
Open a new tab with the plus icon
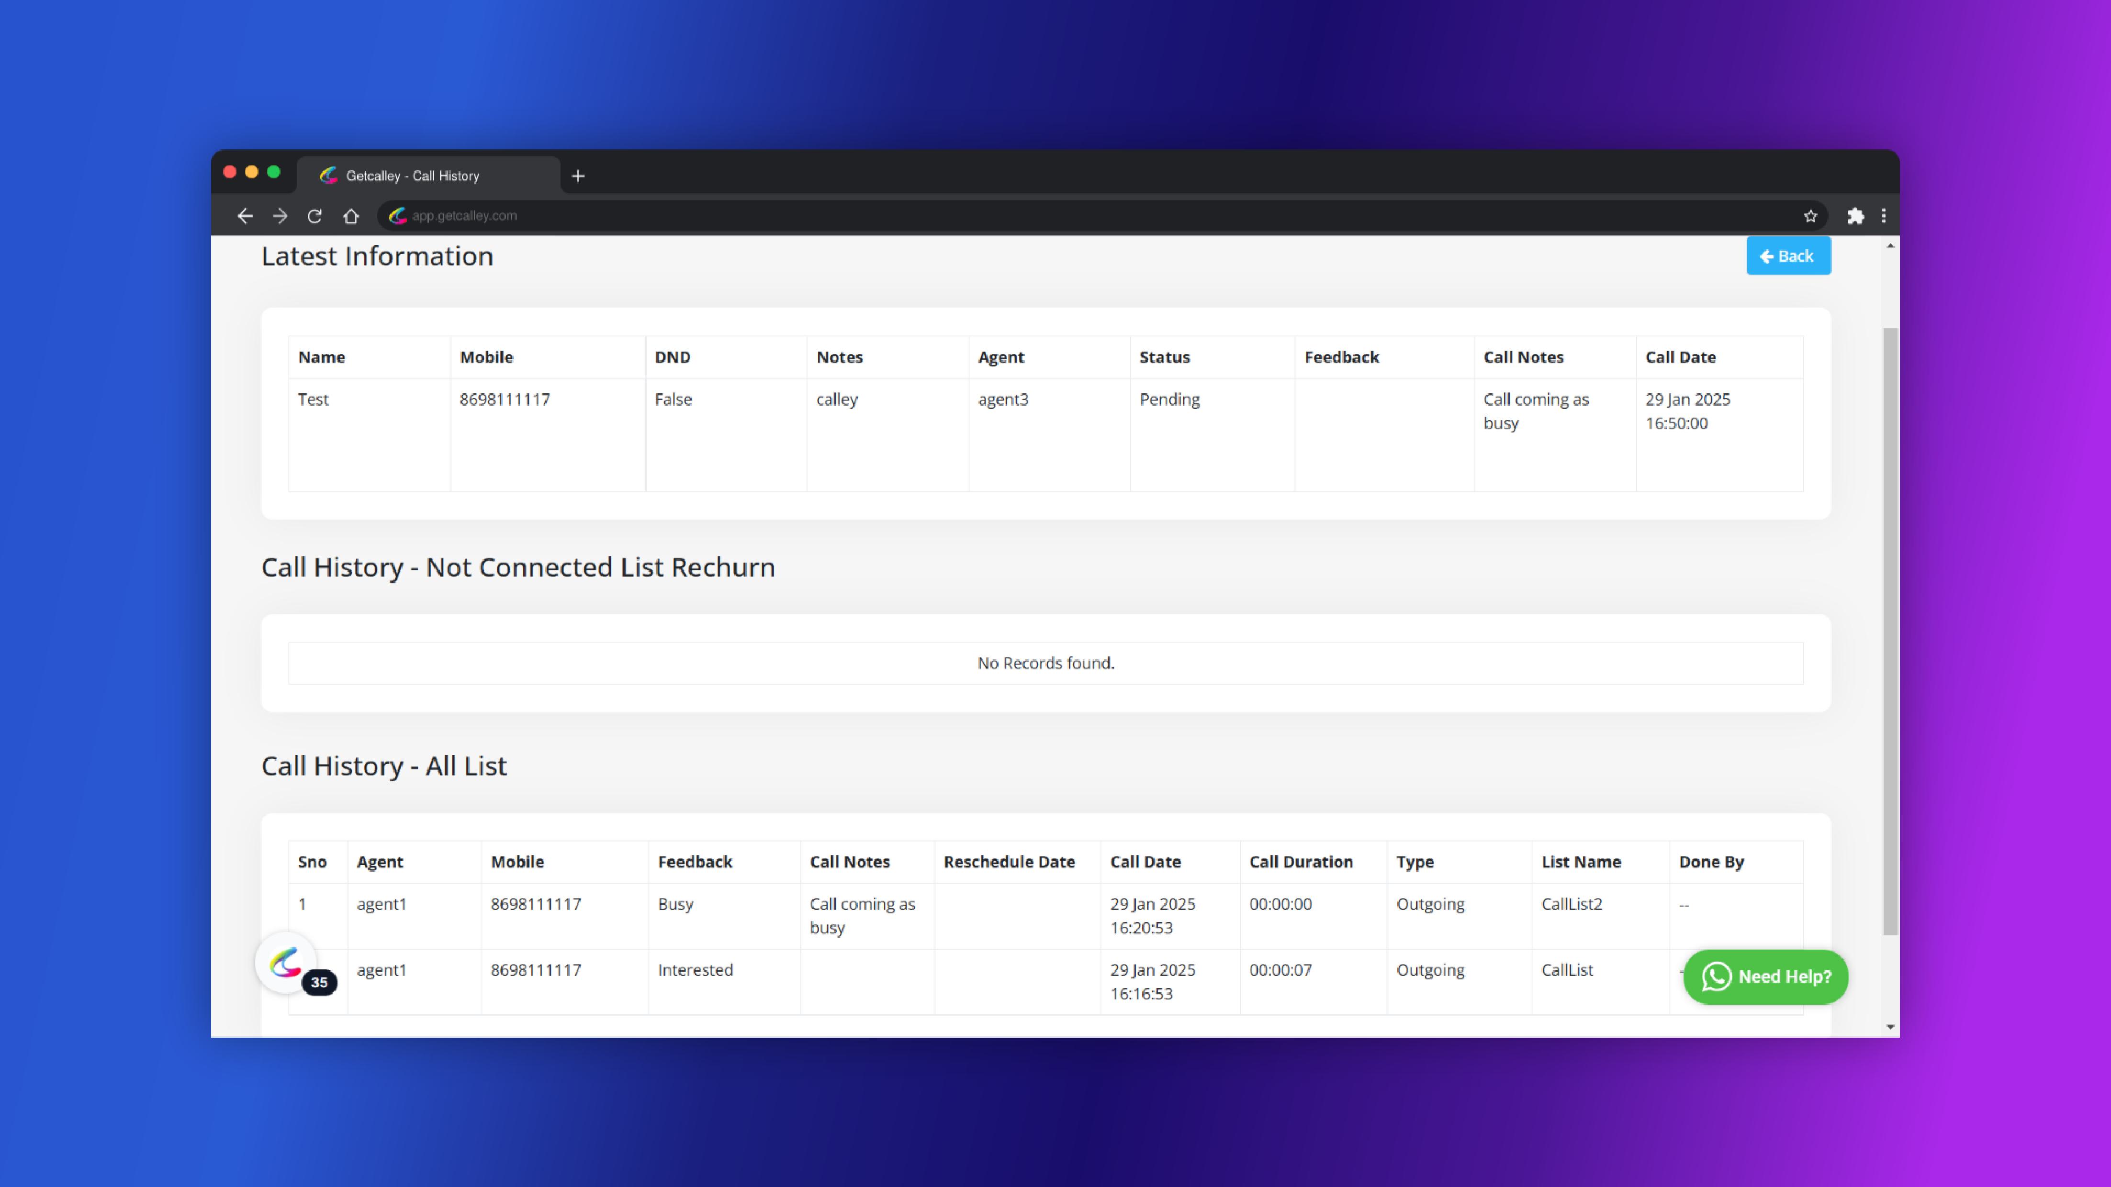coord(579,176)
